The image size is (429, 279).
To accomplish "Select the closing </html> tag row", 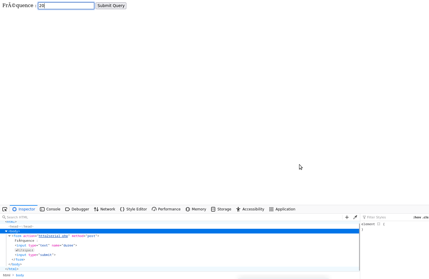I will [12, 269].
